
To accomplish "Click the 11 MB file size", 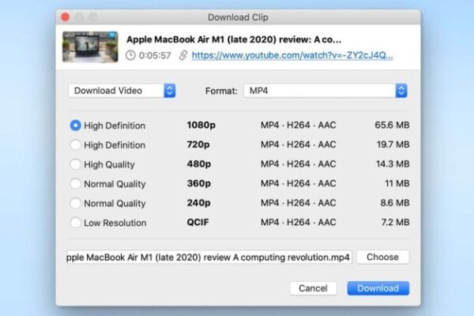I will (x=397, y=183).
